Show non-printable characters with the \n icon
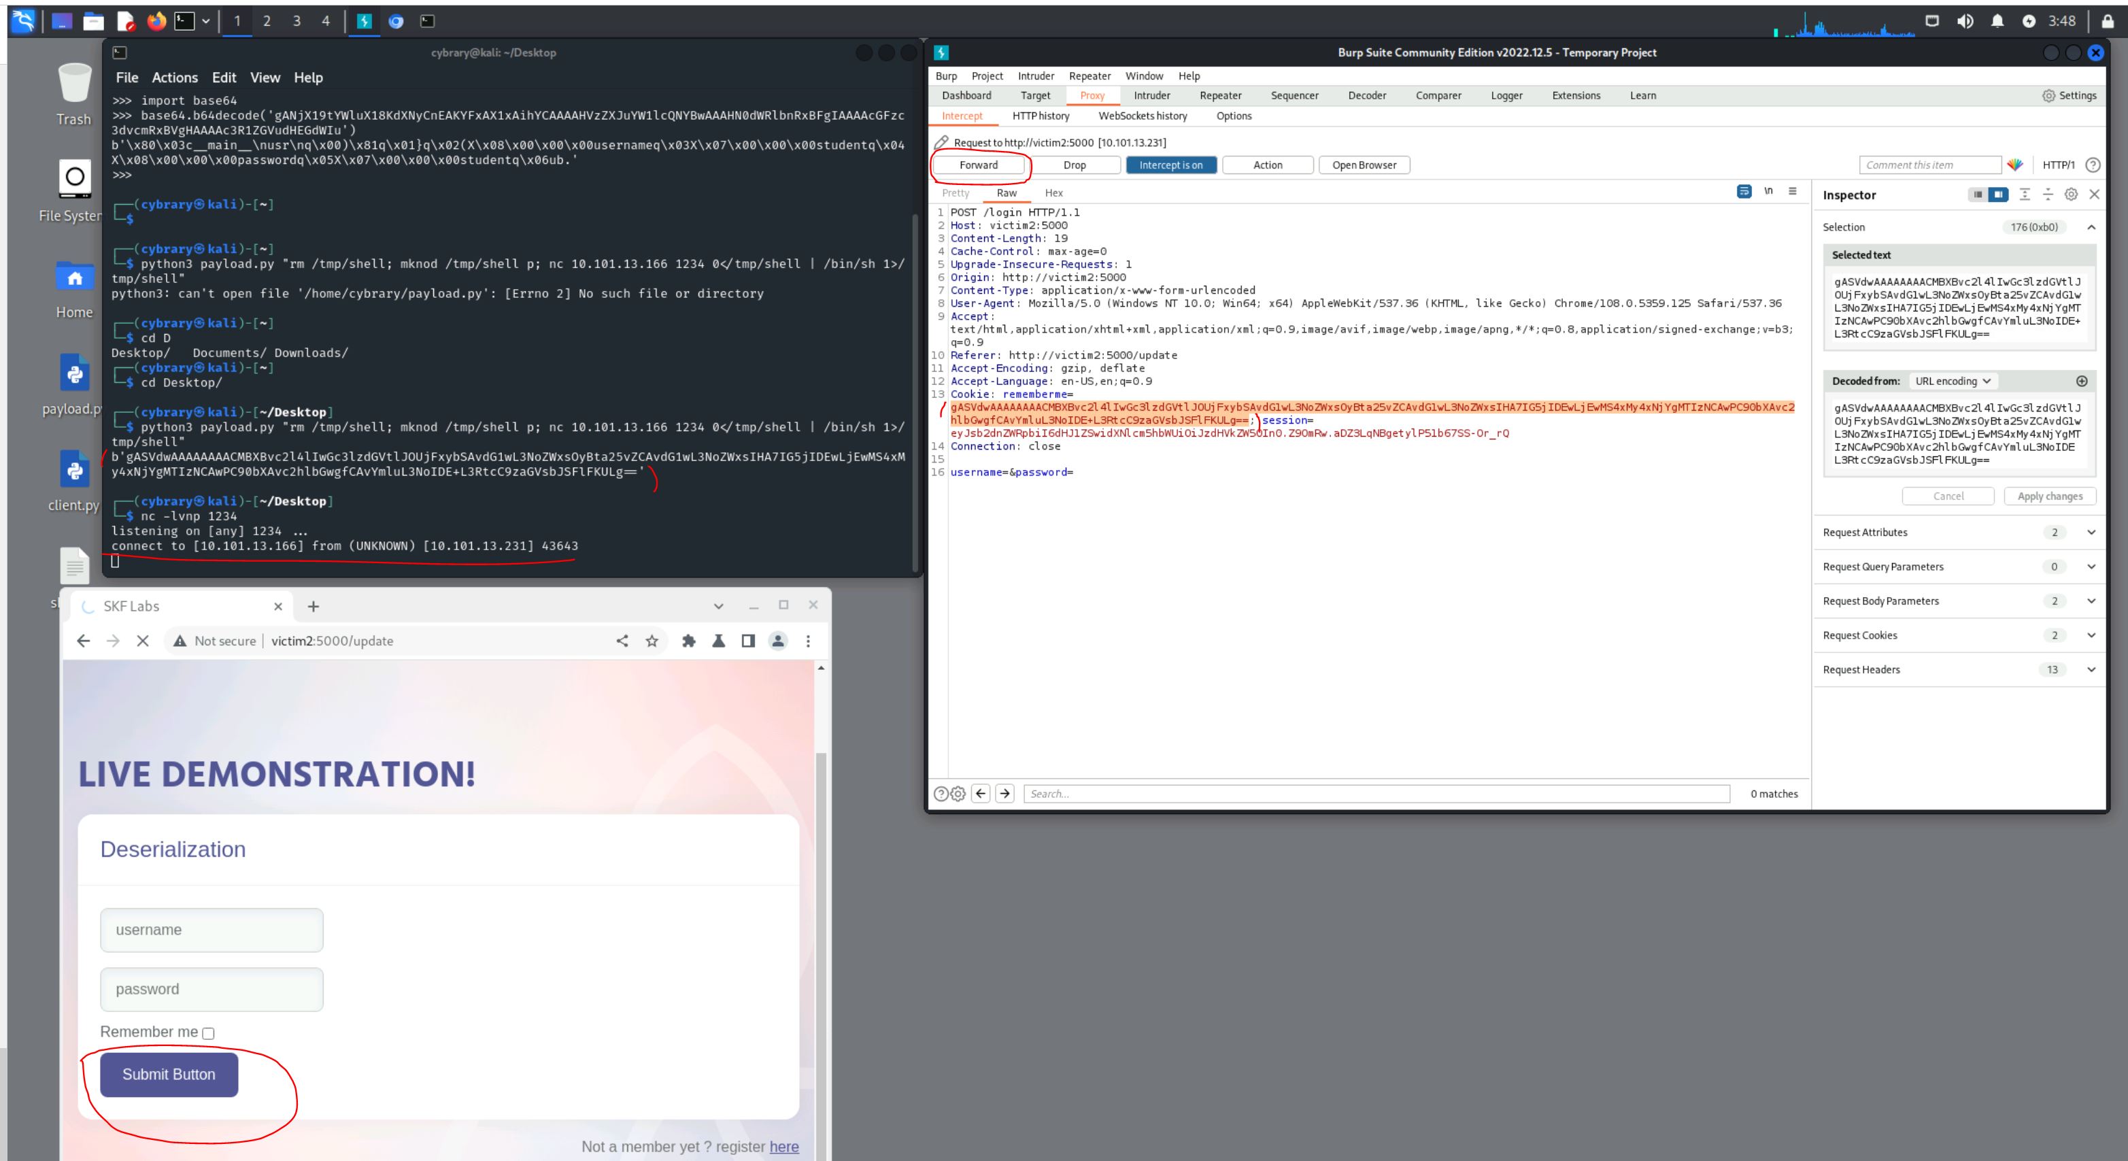Screen dimensions: 2128x1161 (x=1769, y=192)
